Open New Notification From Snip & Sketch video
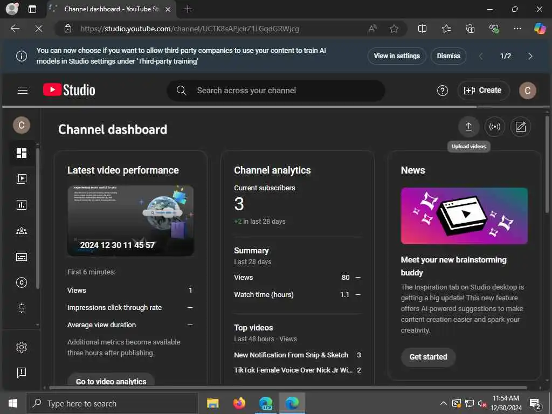This screenshot has height=414, width=552. pos(291,355)
